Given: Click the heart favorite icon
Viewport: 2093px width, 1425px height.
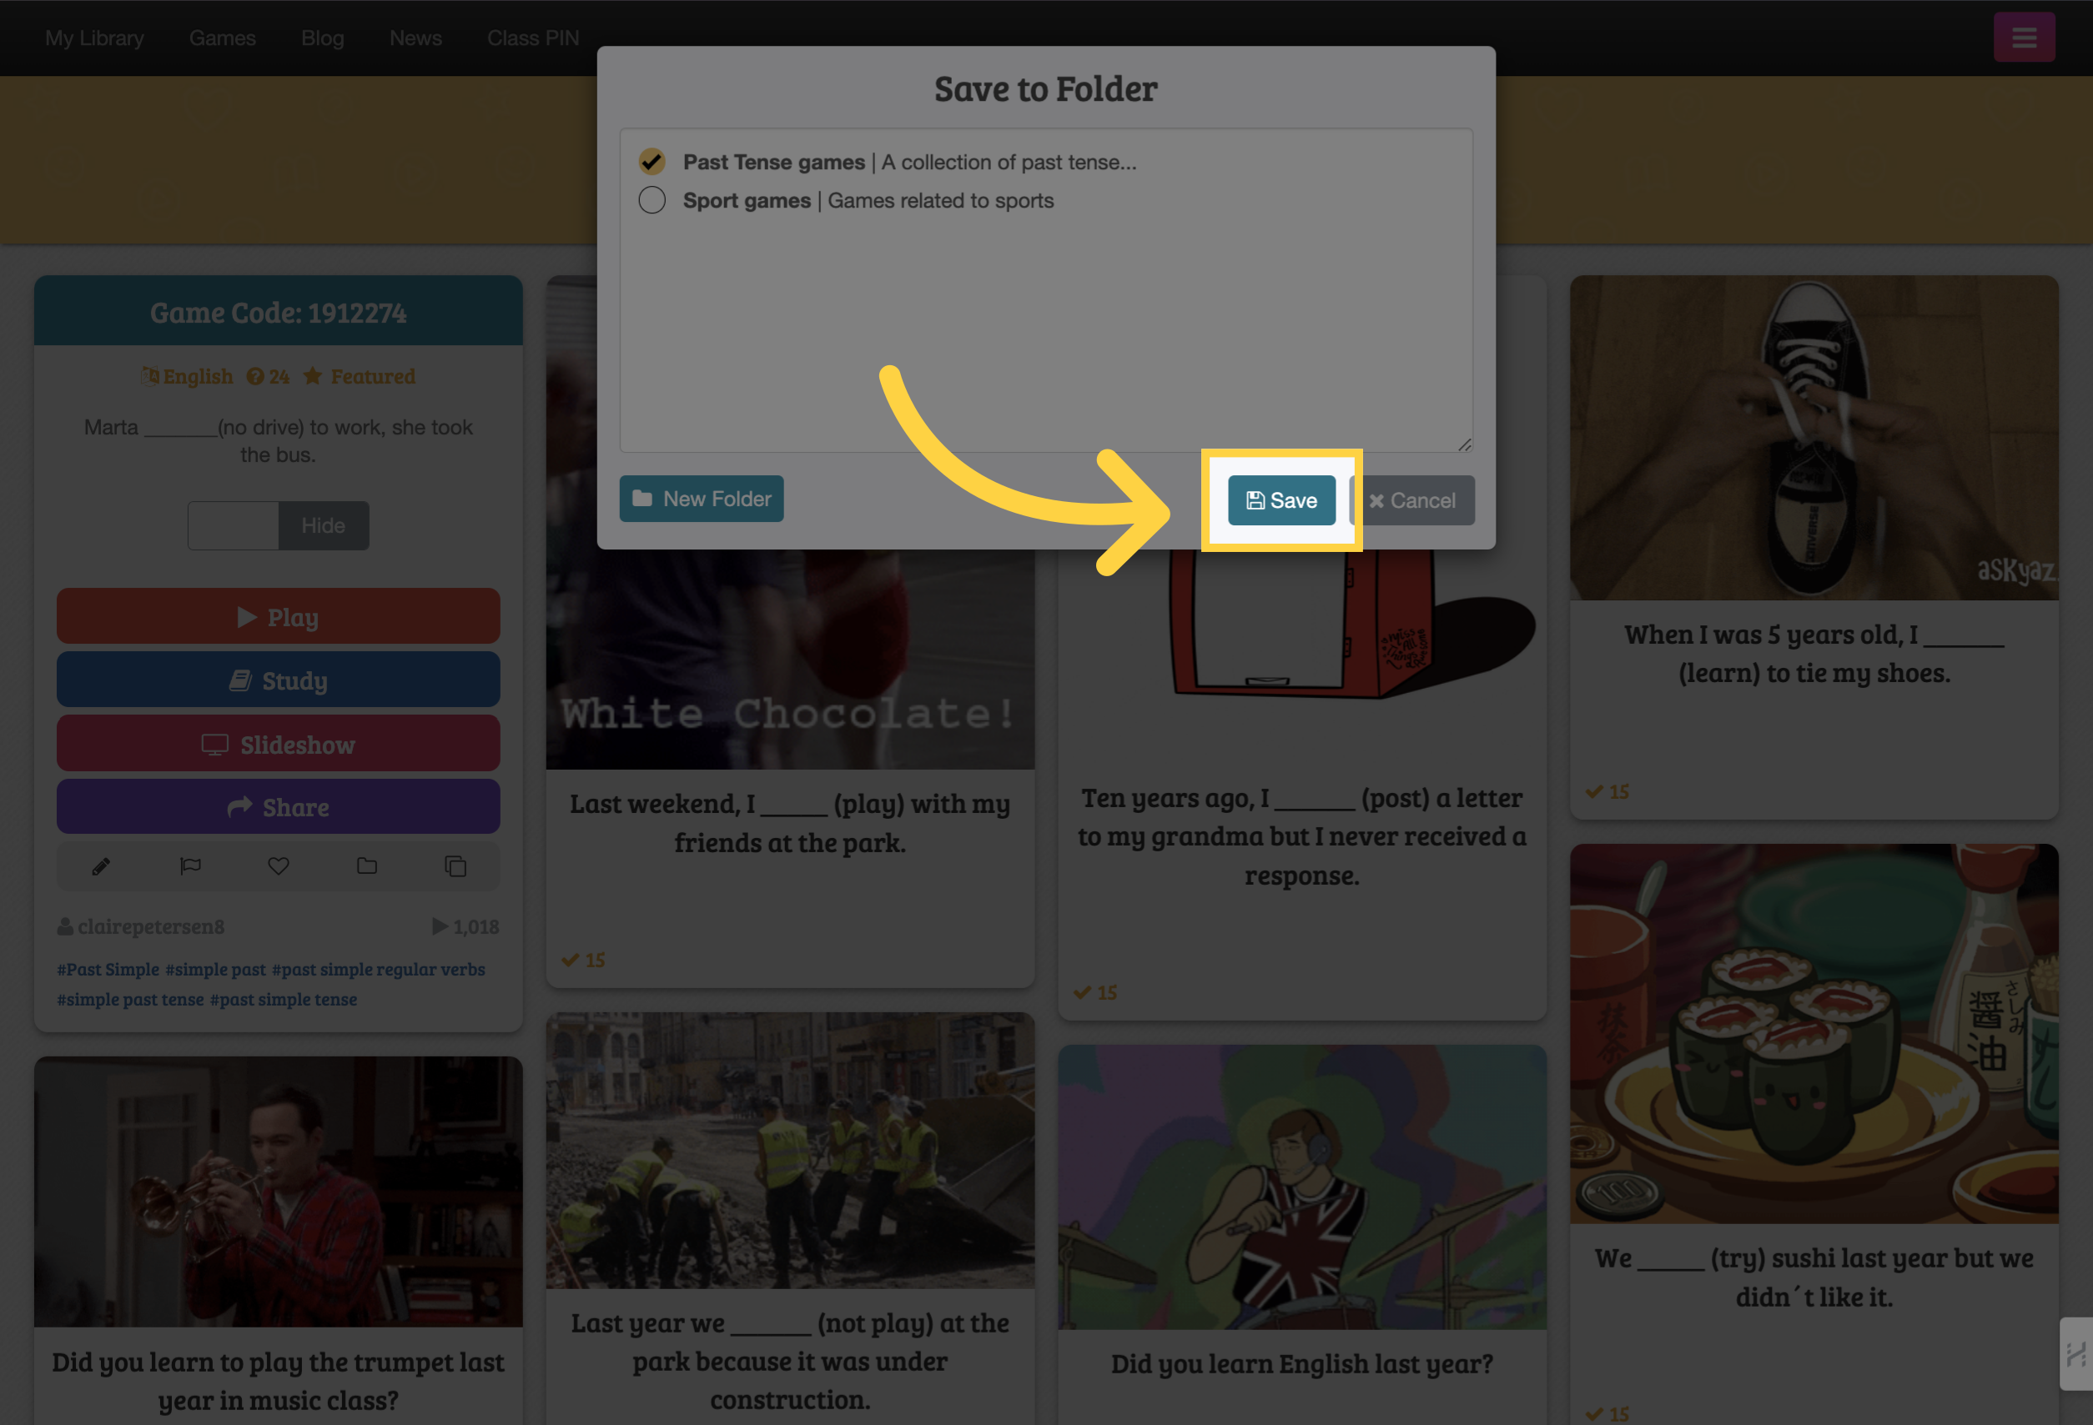Looking at the screenshot, I should (279, 866).
